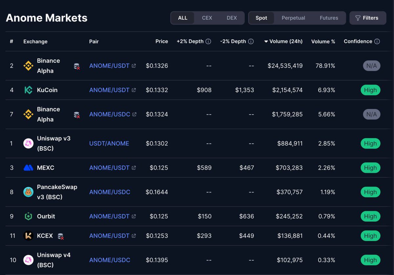This screenshot has width=394, height=275.
Task: Sort by the Confidence column header
Action: (x=358, y=41)
